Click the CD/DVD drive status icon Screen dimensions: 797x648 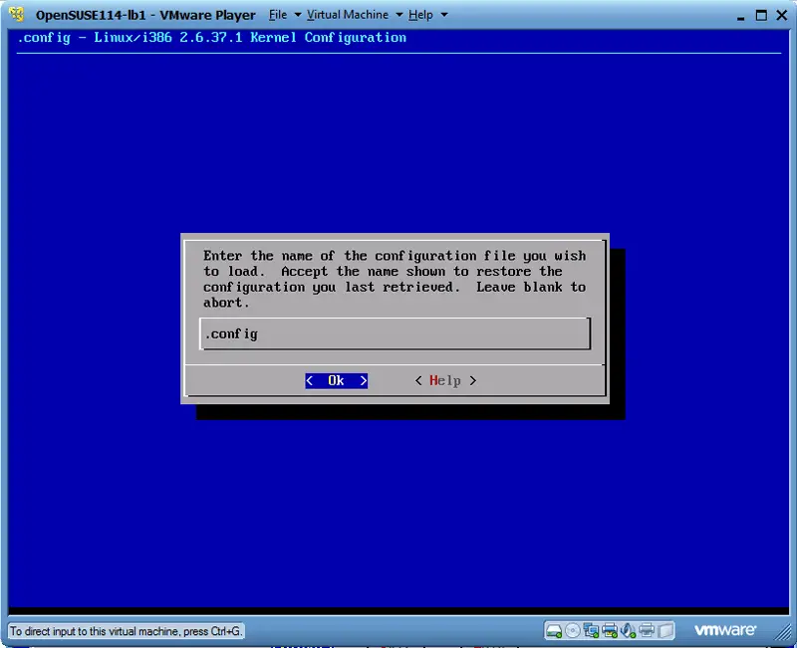click(x=572, y=630)
